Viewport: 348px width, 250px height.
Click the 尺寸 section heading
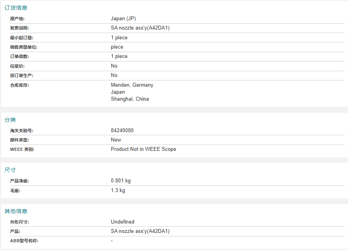tap(10, 170)
